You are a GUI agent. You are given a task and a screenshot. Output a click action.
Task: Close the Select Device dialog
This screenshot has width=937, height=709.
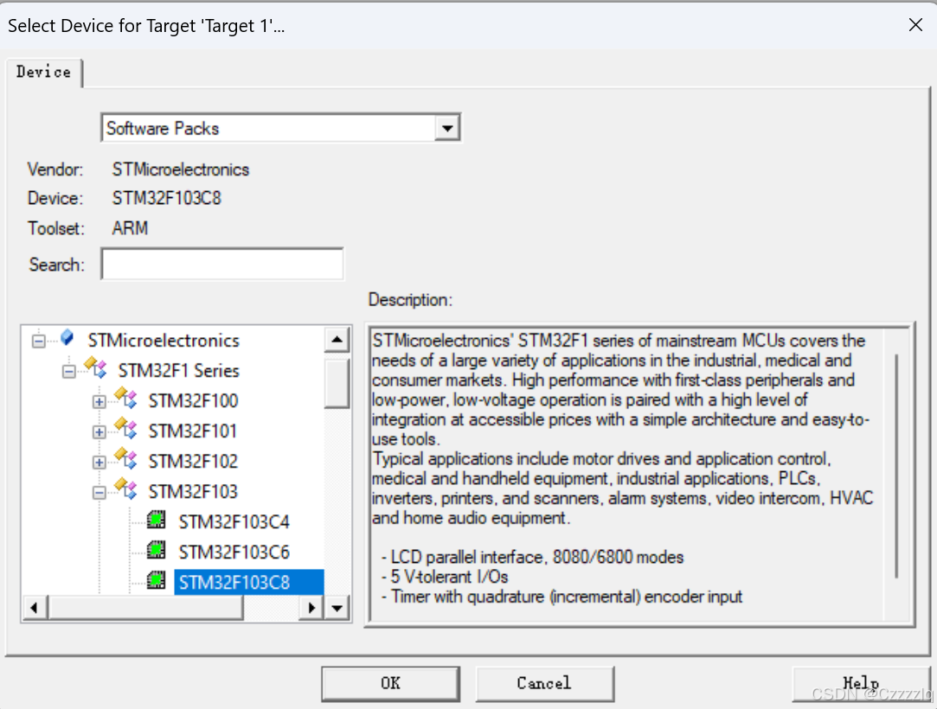point(915,25)
